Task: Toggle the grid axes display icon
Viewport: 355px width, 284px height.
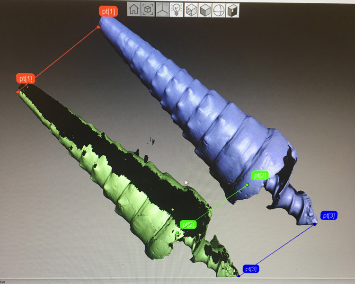Action: click(162, 9)
